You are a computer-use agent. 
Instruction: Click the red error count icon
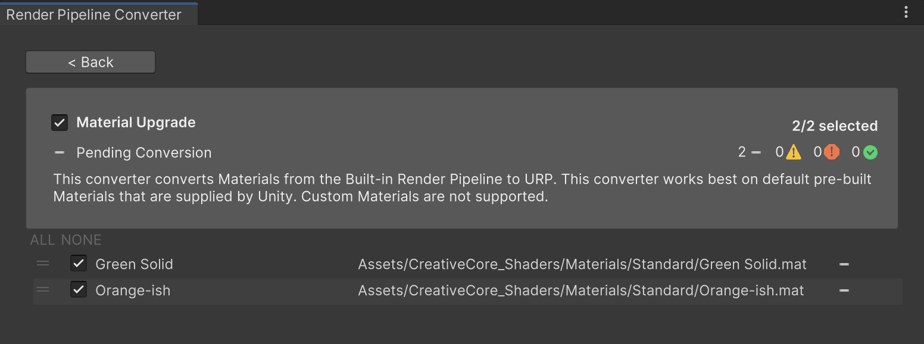[832, 152]
